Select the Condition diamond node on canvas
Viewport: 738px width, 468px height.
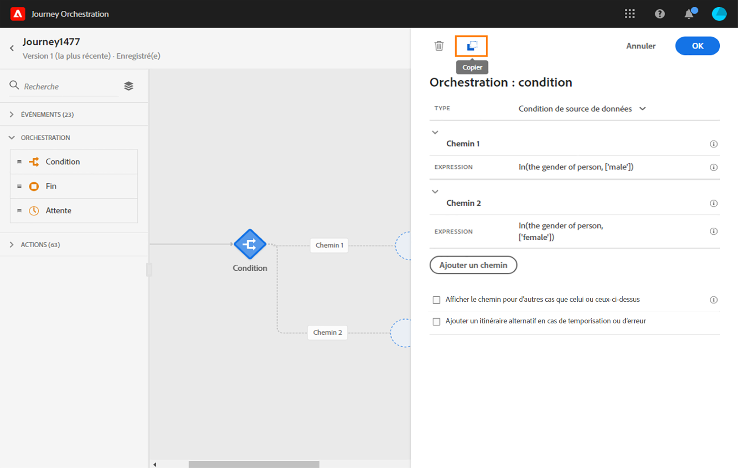[x=250, y=244]
